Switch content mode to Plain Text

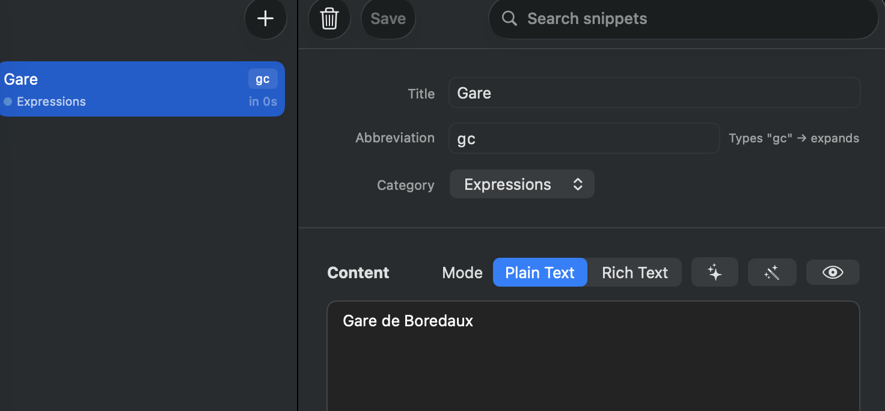click(540, 273)
